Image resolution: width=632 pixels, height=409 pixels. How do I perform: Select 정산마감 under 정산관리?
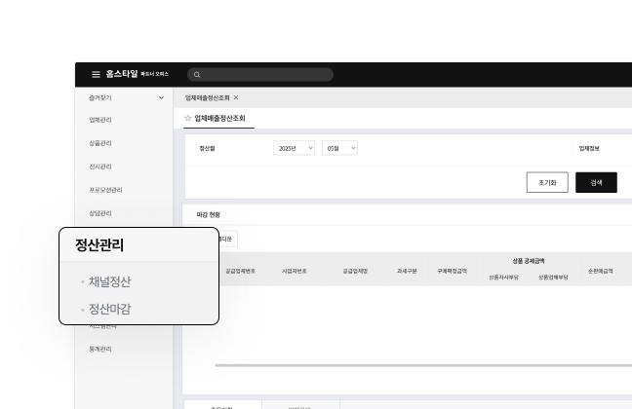(109, 309)
